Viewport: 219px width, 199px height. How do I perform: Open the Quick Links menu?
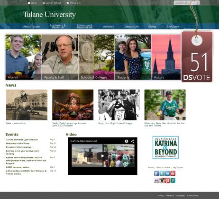(173, 27)
